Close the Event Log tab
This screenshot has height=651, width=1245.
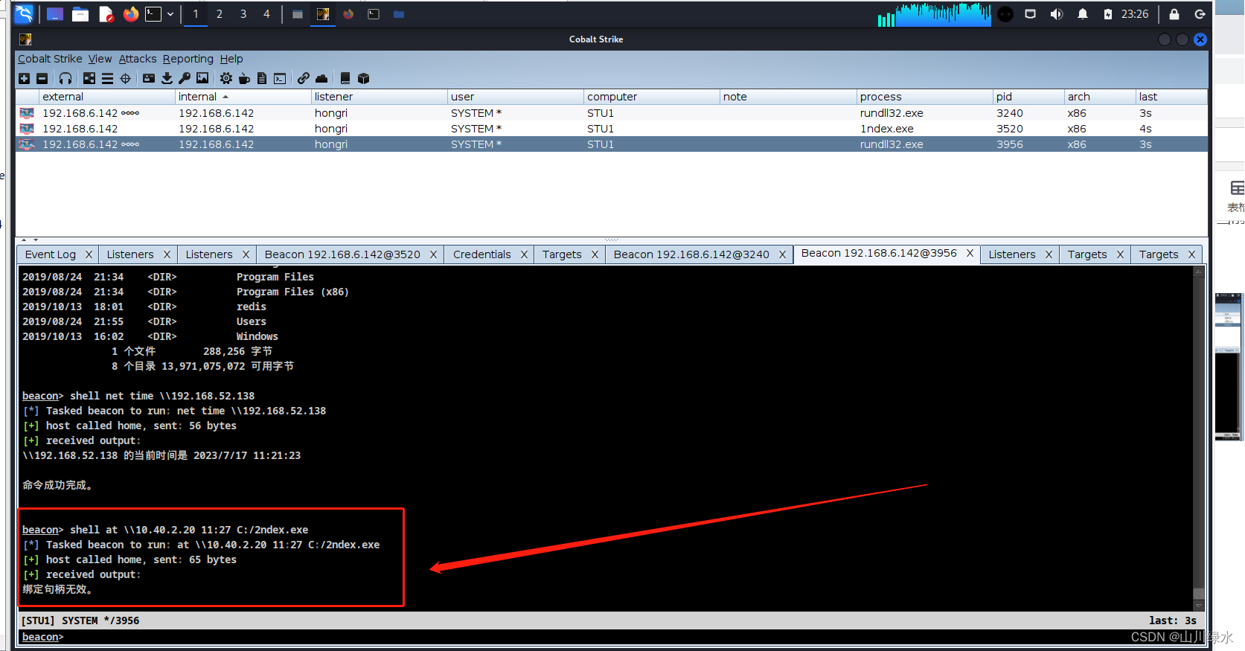(89, 254)
